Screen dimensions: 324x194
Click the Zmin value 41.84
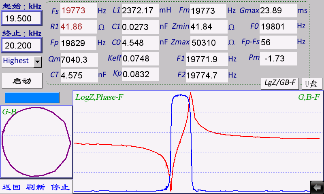click(209, 27)
